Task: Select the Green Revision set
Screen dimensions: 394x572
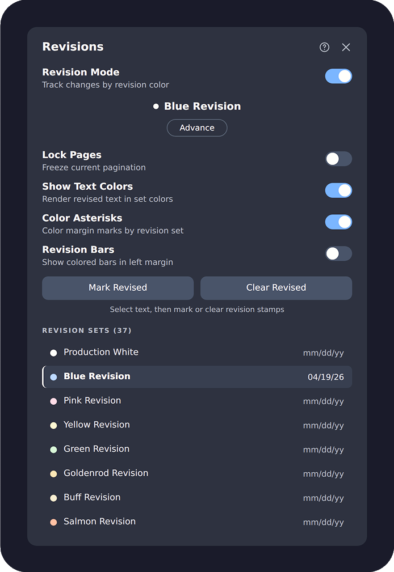Action: 197,449
